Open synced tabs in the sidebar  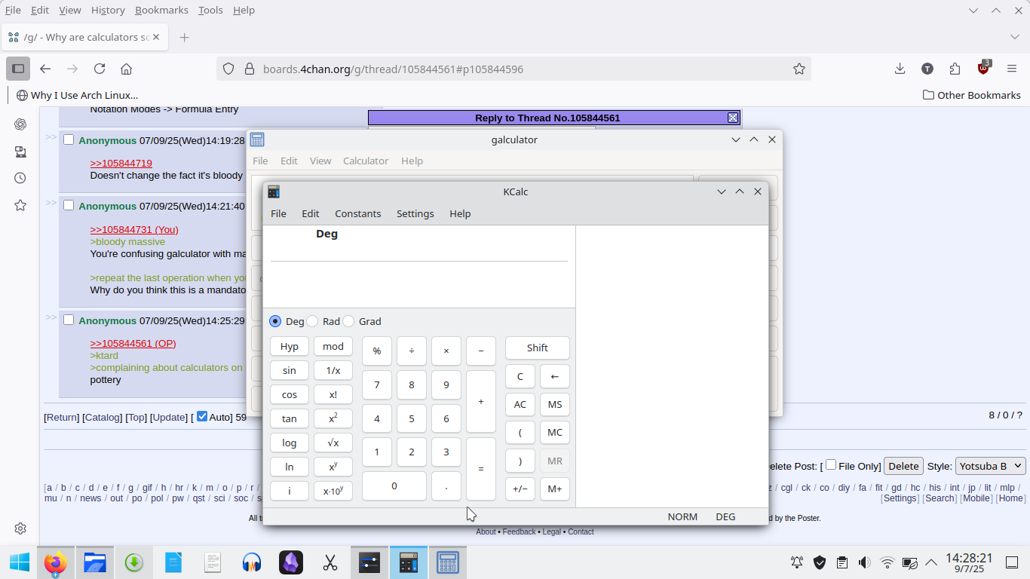coord(20,152)
